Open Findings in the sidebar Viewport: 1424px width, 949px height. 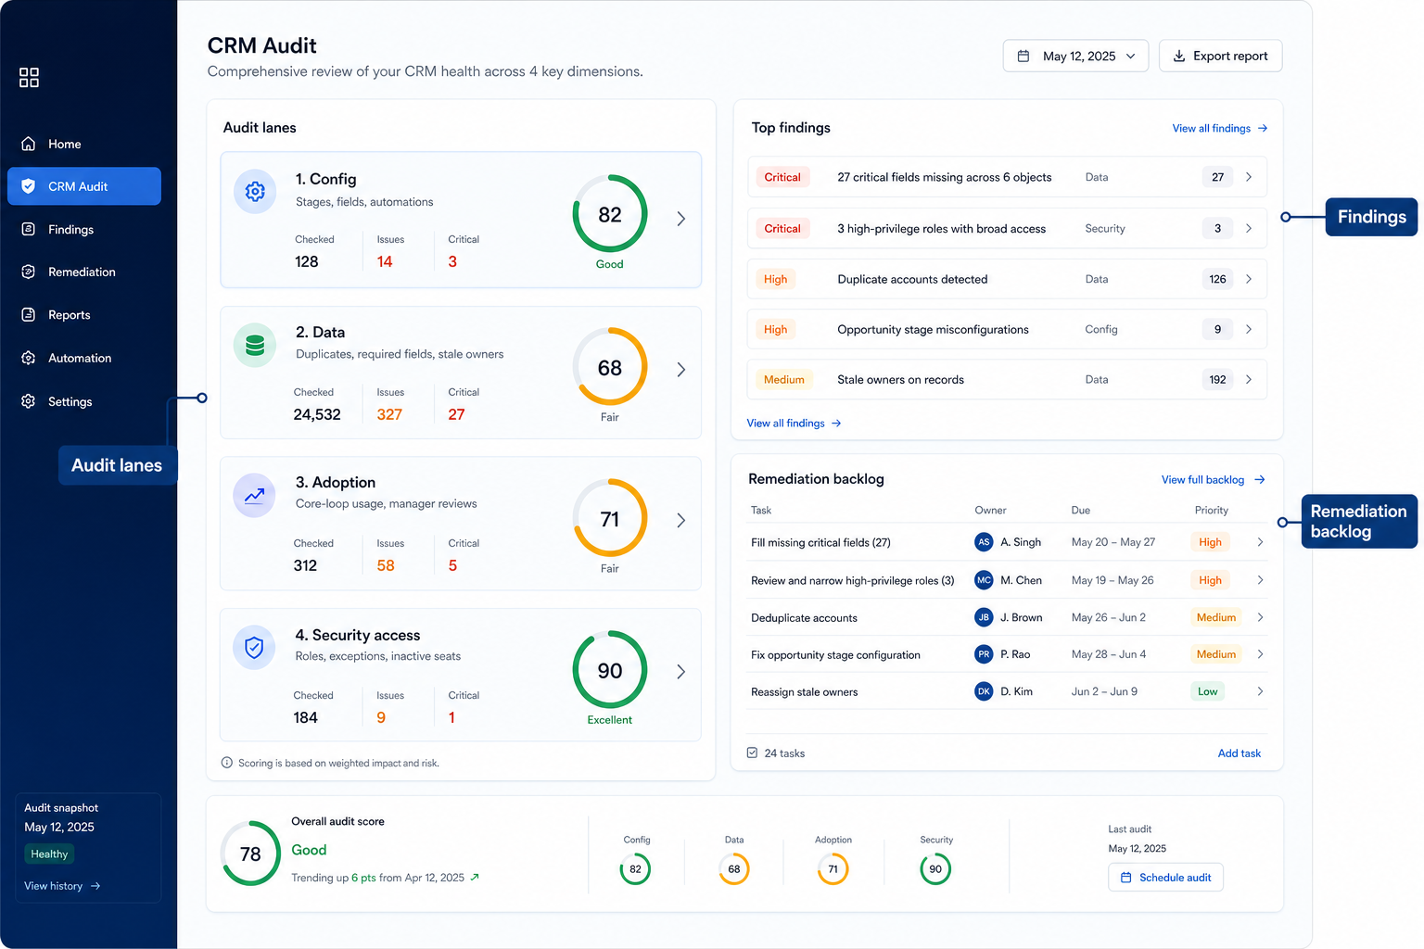(84, 229)
